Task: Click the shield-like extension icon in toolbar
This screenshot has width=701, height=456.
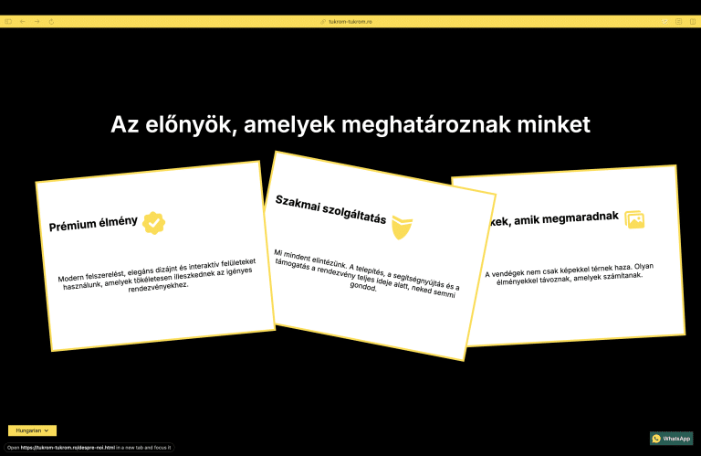Action: click(664, 22)
